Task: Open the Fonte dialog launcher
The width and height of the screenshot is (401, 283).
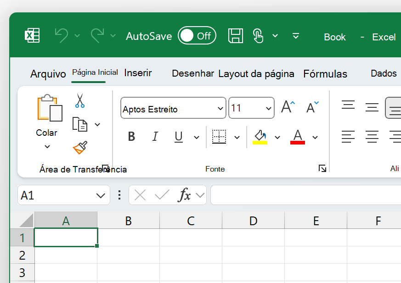Action: [322, 168]
